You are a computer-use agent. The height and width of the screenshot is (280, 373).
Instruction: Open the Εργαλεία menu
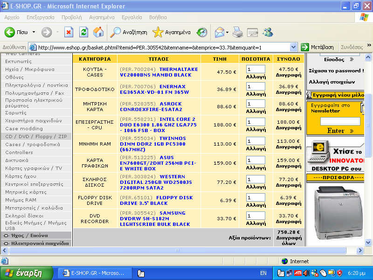pyautogui.click(x=132, y=17)
